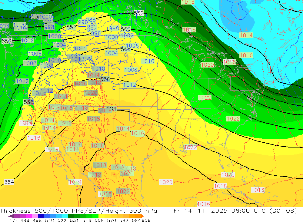The width and height of the screenshot is (303, 222).
Task: Click legend value '558'
Action: [x=99, y=220]
